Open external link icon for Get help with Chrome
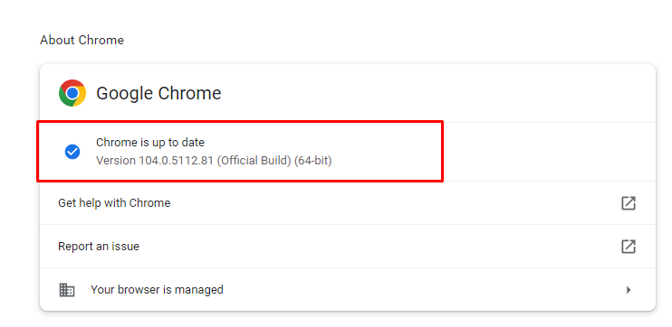Viewport: 672px width, 327px height. 629,203
